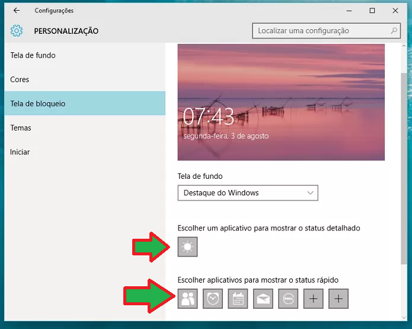The height and width of the screenshot is (329, 412).
Task: Open the Destaque do Windows dropdown
Action: (248, 193)
